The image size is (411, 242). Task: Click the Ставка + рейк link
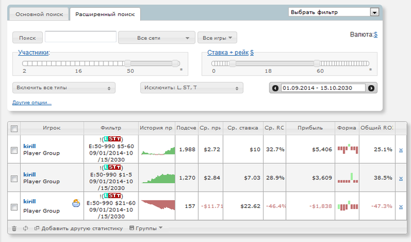pos(228,52)
